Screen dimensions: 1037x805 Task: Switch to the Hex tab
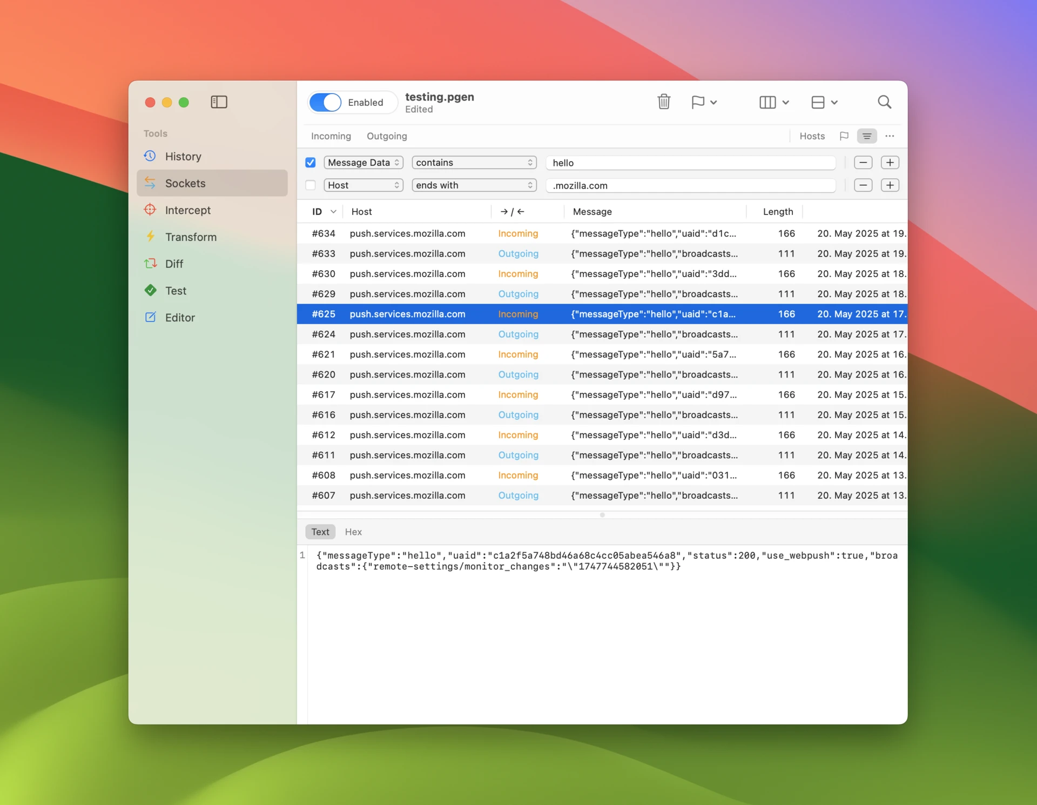353,532
